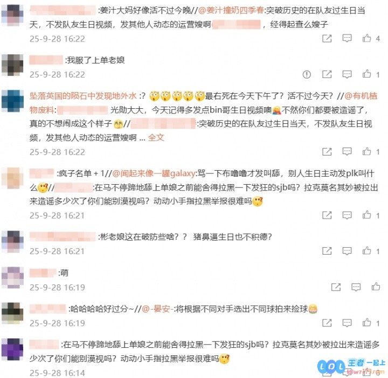Open replies on the first 16:22 comment
The width and height of the screenshot is (388, 378).
click(347, 38)
